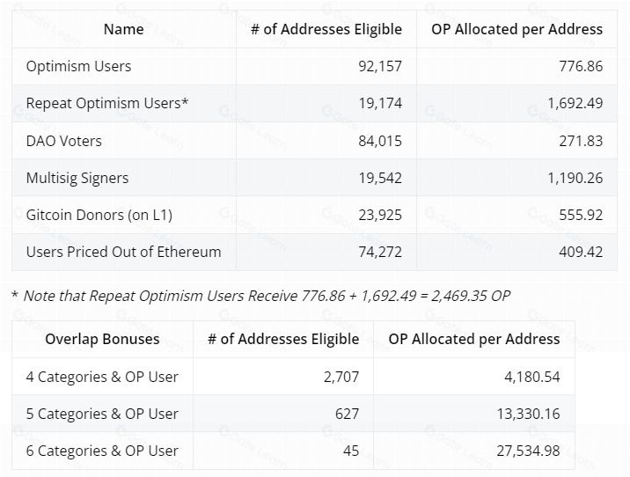
Task: Click the 1,190.26 OP allocation value
Action: point(575,178)
